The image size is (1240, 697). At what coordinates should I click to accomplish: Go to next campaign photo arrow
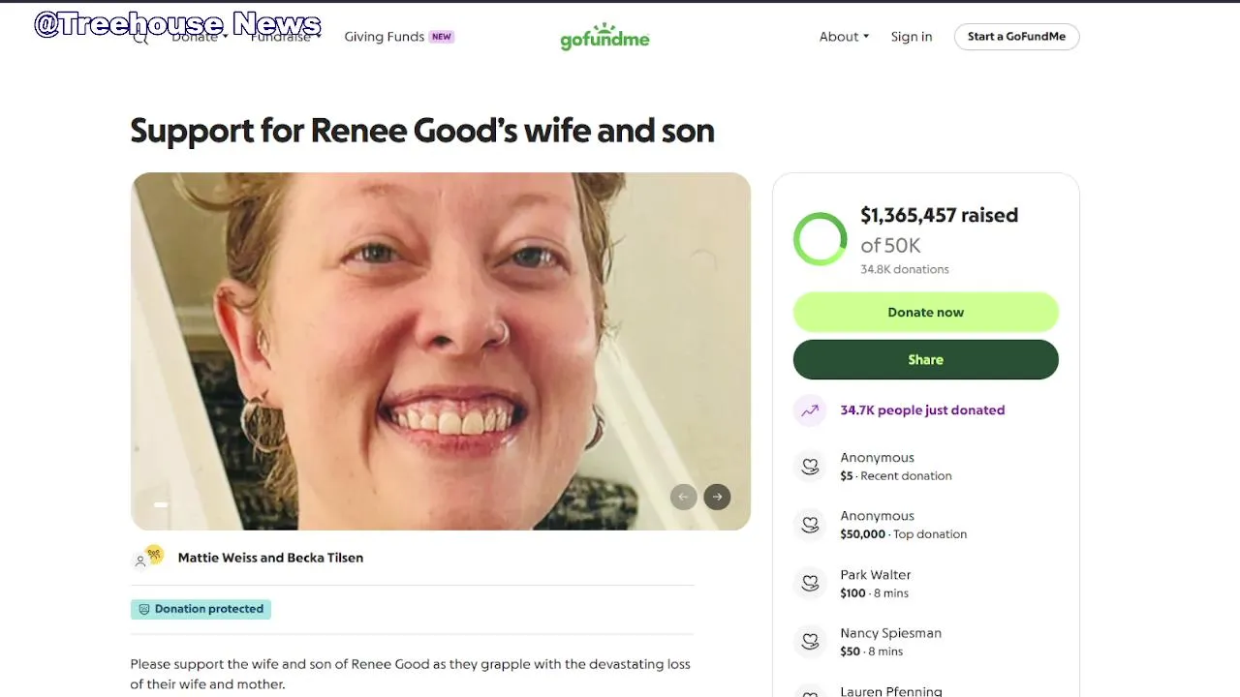pos(717,497)
